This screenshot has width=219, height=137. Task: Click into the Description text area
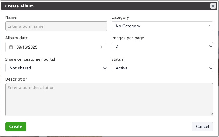109,99
